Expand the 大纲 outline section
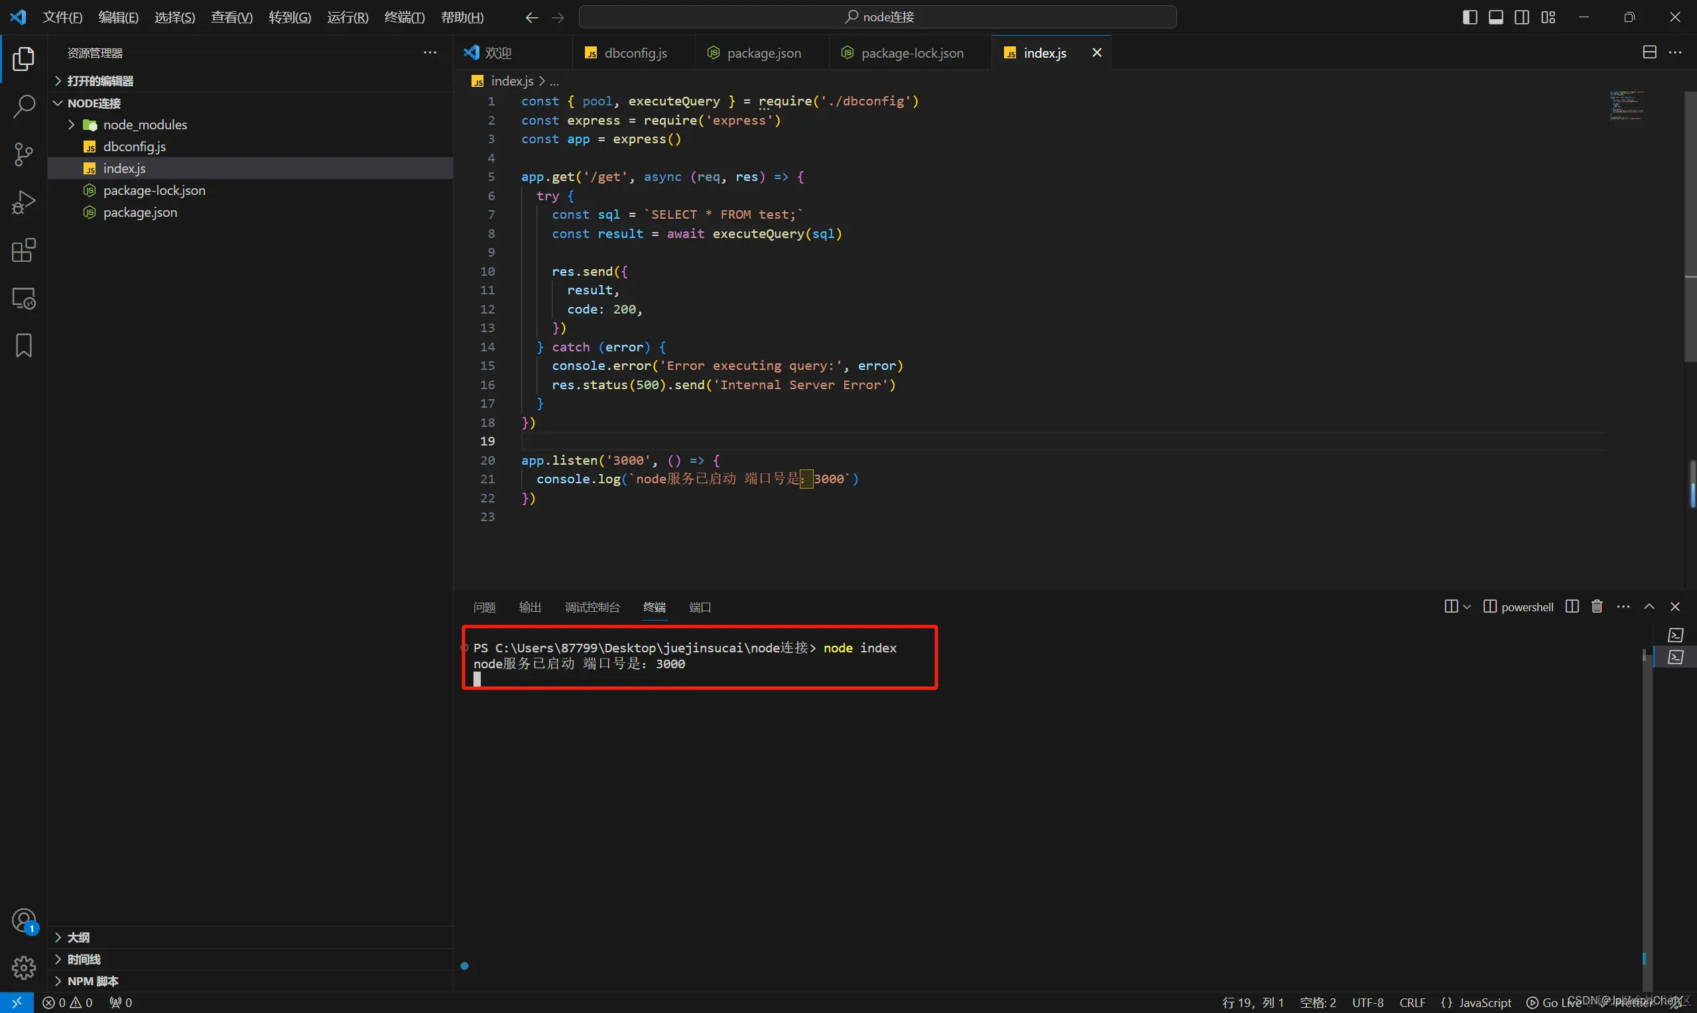This screenshot has width=1697, height=1013. [78, 937]
